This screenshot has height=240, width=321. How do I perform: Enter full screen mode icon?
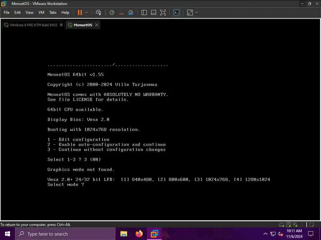click(x=163, y=12)
